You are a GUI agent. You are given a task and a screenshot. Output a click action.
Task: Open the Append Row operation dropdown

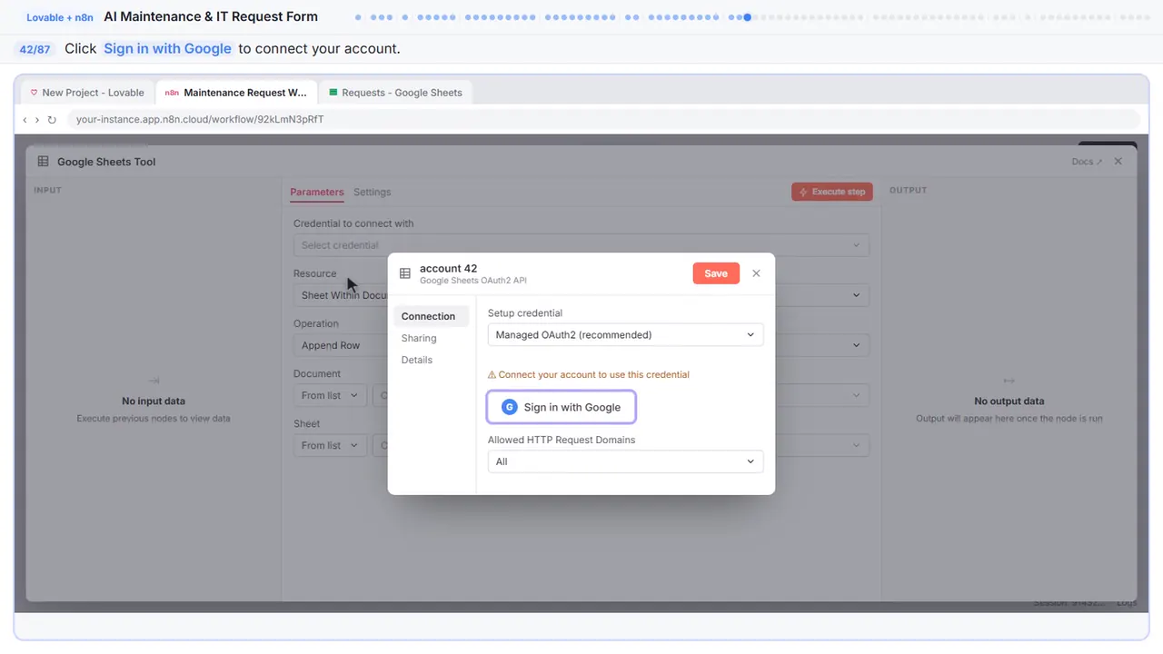pyautogui.click(x=581, y=345)
